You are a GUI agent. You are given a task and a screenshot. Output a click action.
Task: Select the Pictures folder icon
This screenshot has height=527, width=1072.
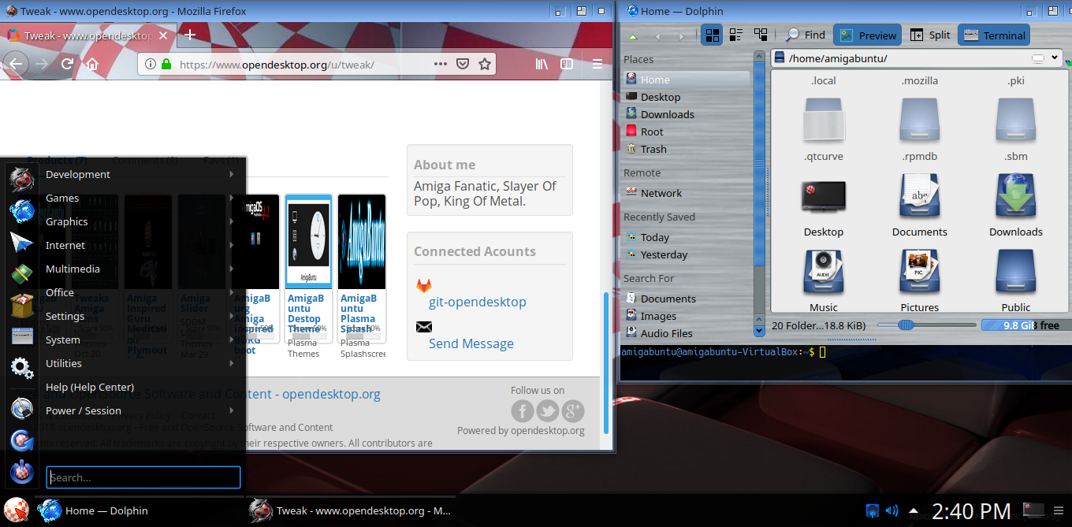click(920, 273)
